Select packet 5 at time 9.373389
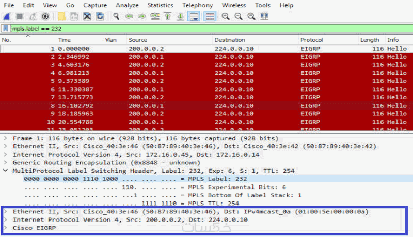Image resolution: width=413 pixels, height=237 pixels. (206, 81)
